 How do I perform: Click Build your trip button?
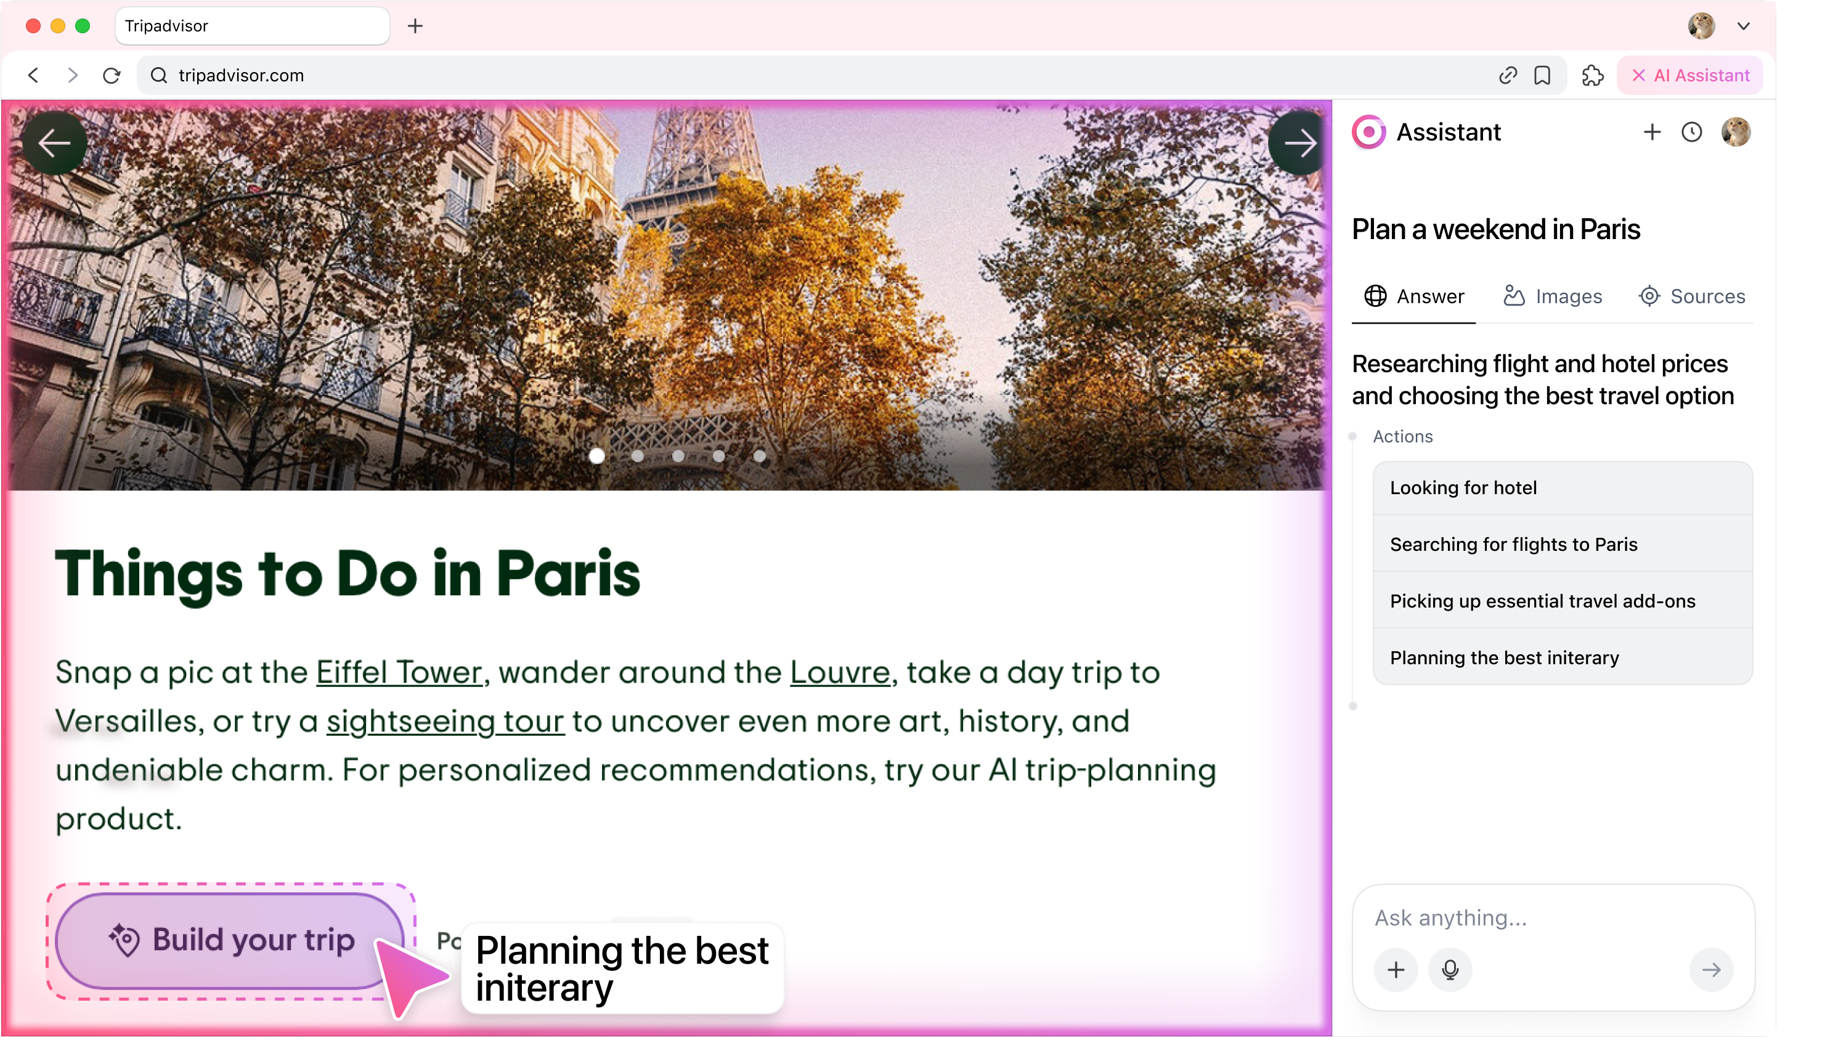(x=230, y=940)
